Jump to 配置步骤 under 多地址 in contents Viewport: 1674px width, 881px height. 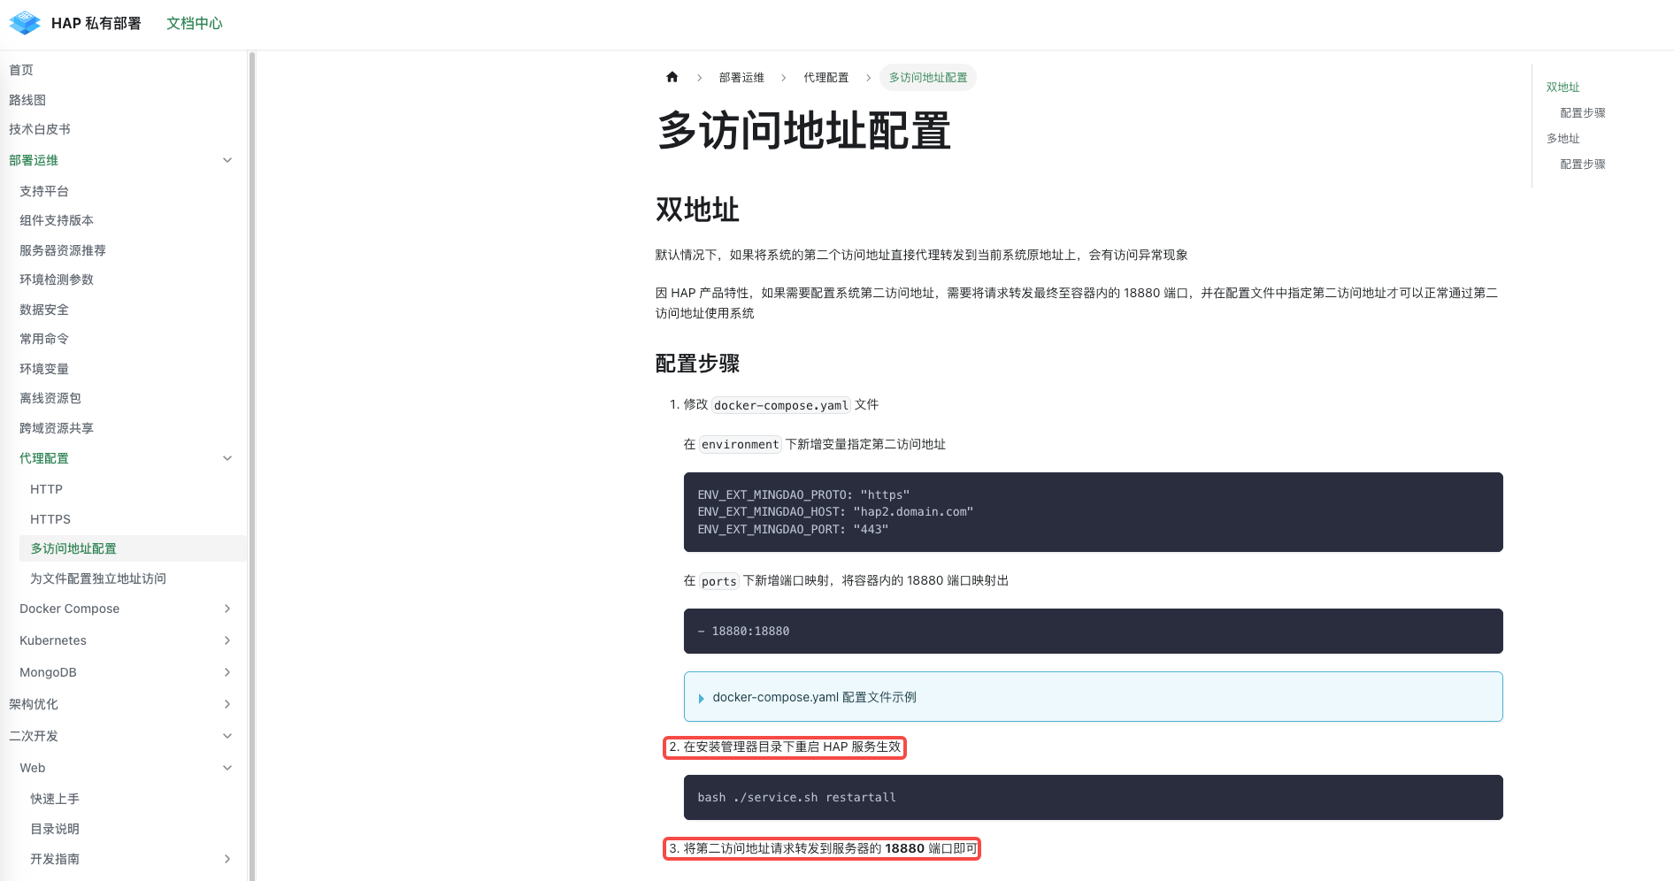coord(1583,164)
